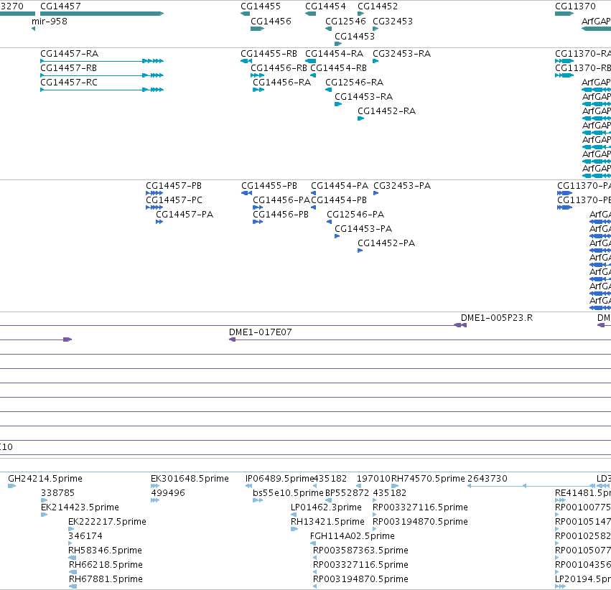Click the 338785 feature label

pyautogui.click(x=57, y=492)
